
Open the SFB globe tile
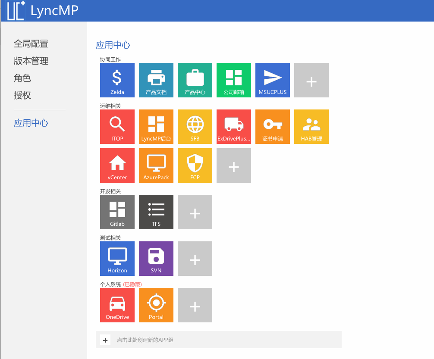point(195,127)
